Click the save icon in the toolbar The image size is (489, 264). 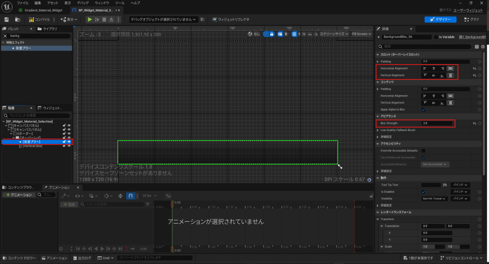click(7, 20)
